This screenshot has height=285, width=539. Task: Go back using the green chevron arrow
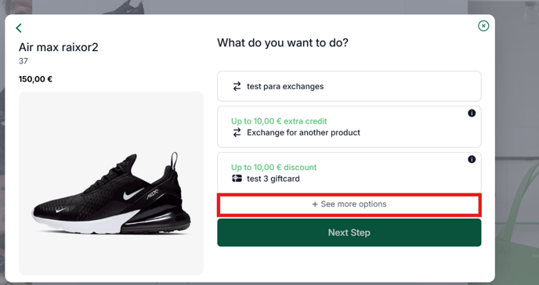pos(19,28)
